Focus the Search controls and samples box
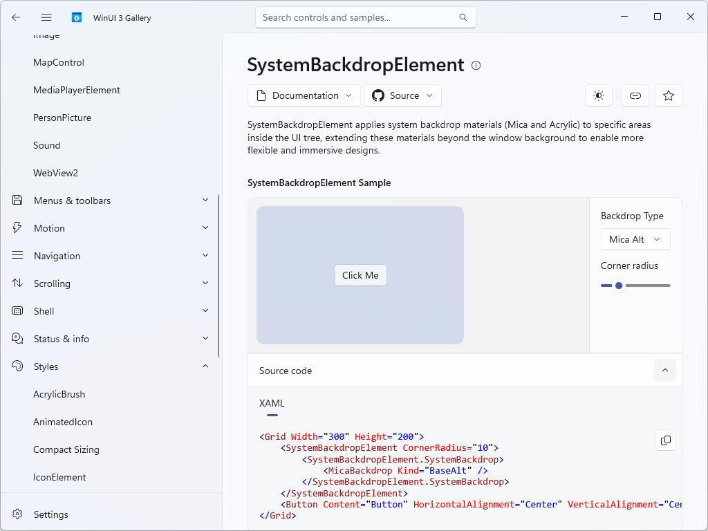Viewport: 708px width, 531px height. click(365, 17)
